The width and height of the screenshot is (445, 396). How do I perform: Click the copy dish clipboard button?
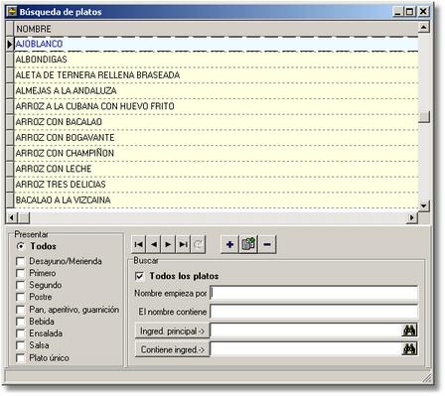pos(248,244)
